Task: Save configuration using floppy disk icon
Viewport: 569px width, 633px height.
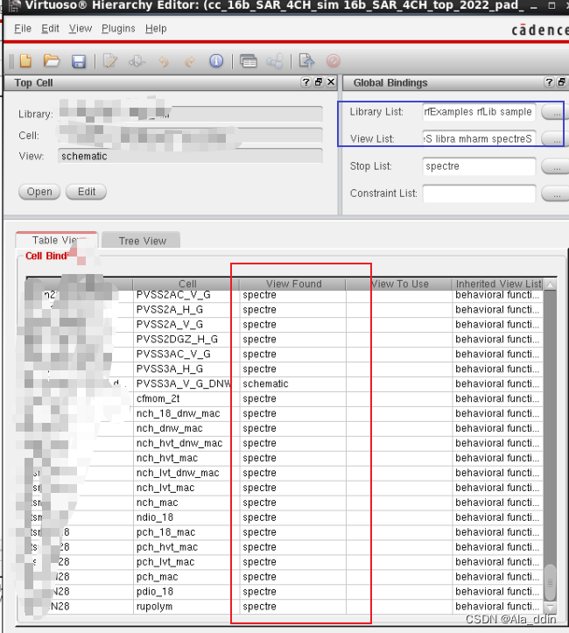Action: (x=79, y=61)
